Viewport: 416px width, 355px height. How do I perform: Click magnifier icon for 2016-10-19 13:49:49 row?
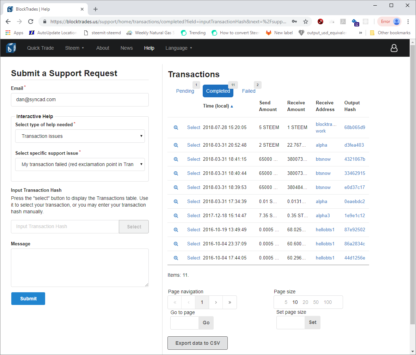point(176,230)
